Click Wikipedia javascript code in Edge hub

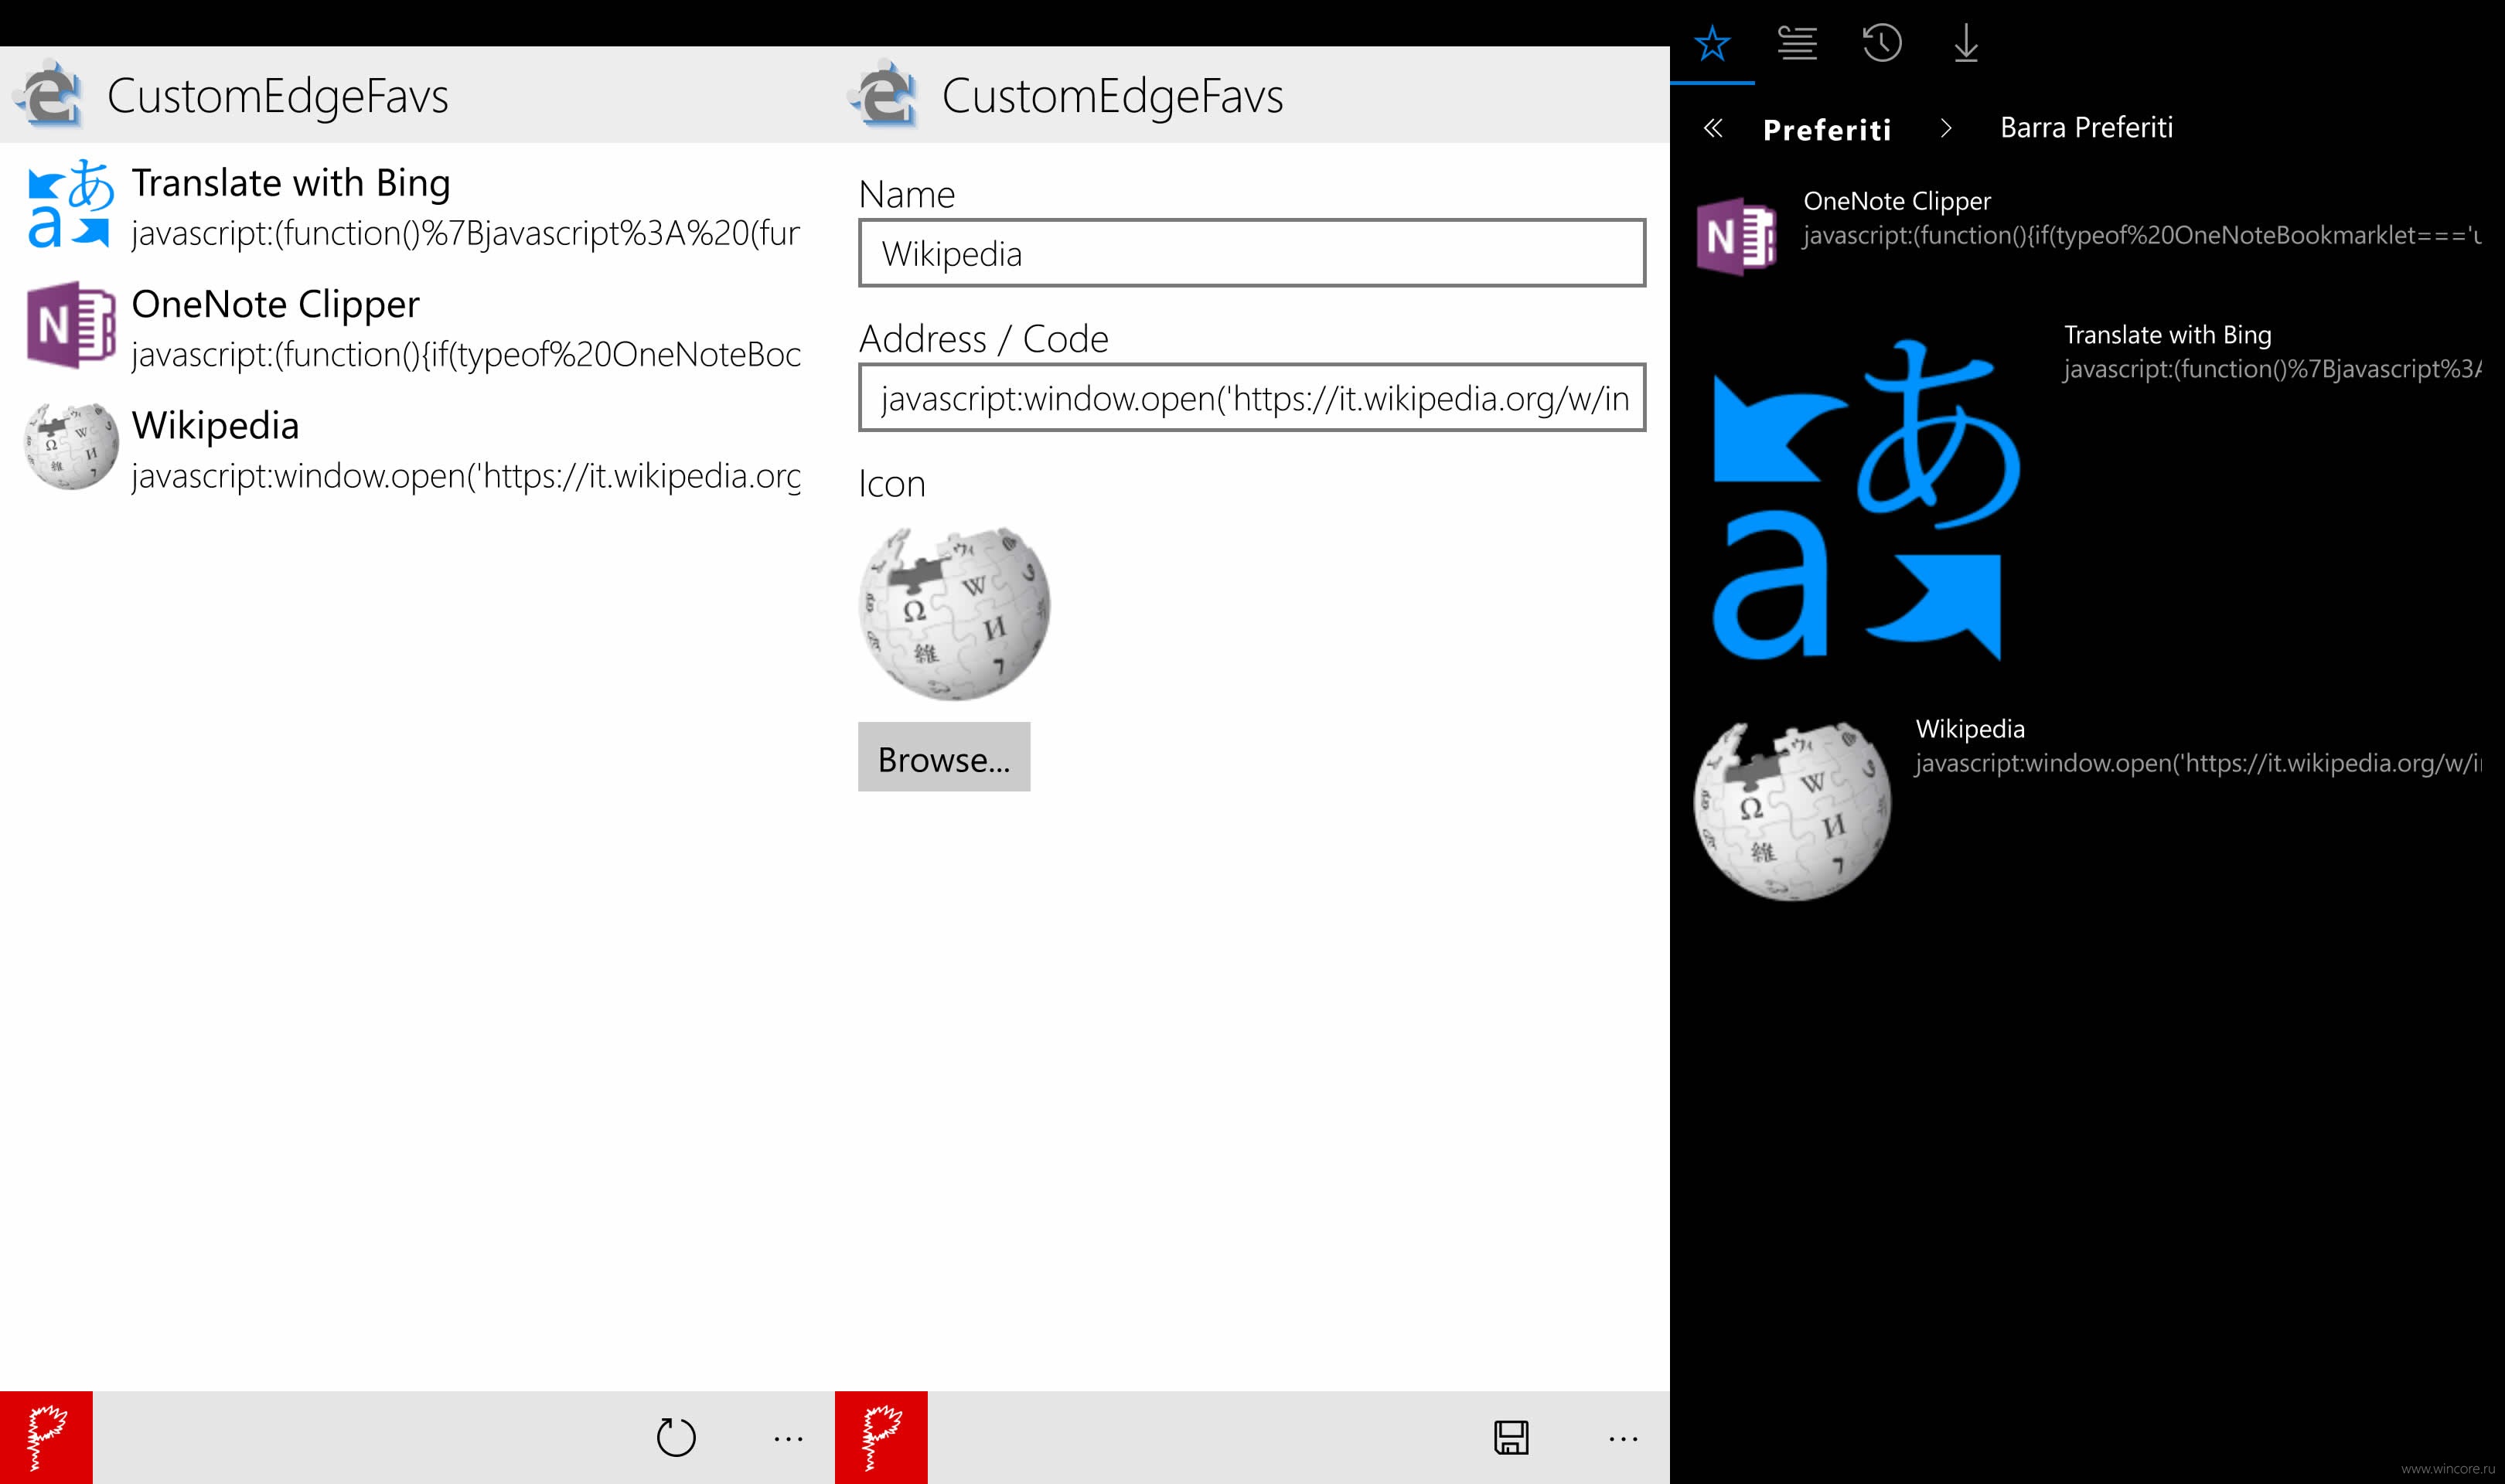pos(2198,764)
